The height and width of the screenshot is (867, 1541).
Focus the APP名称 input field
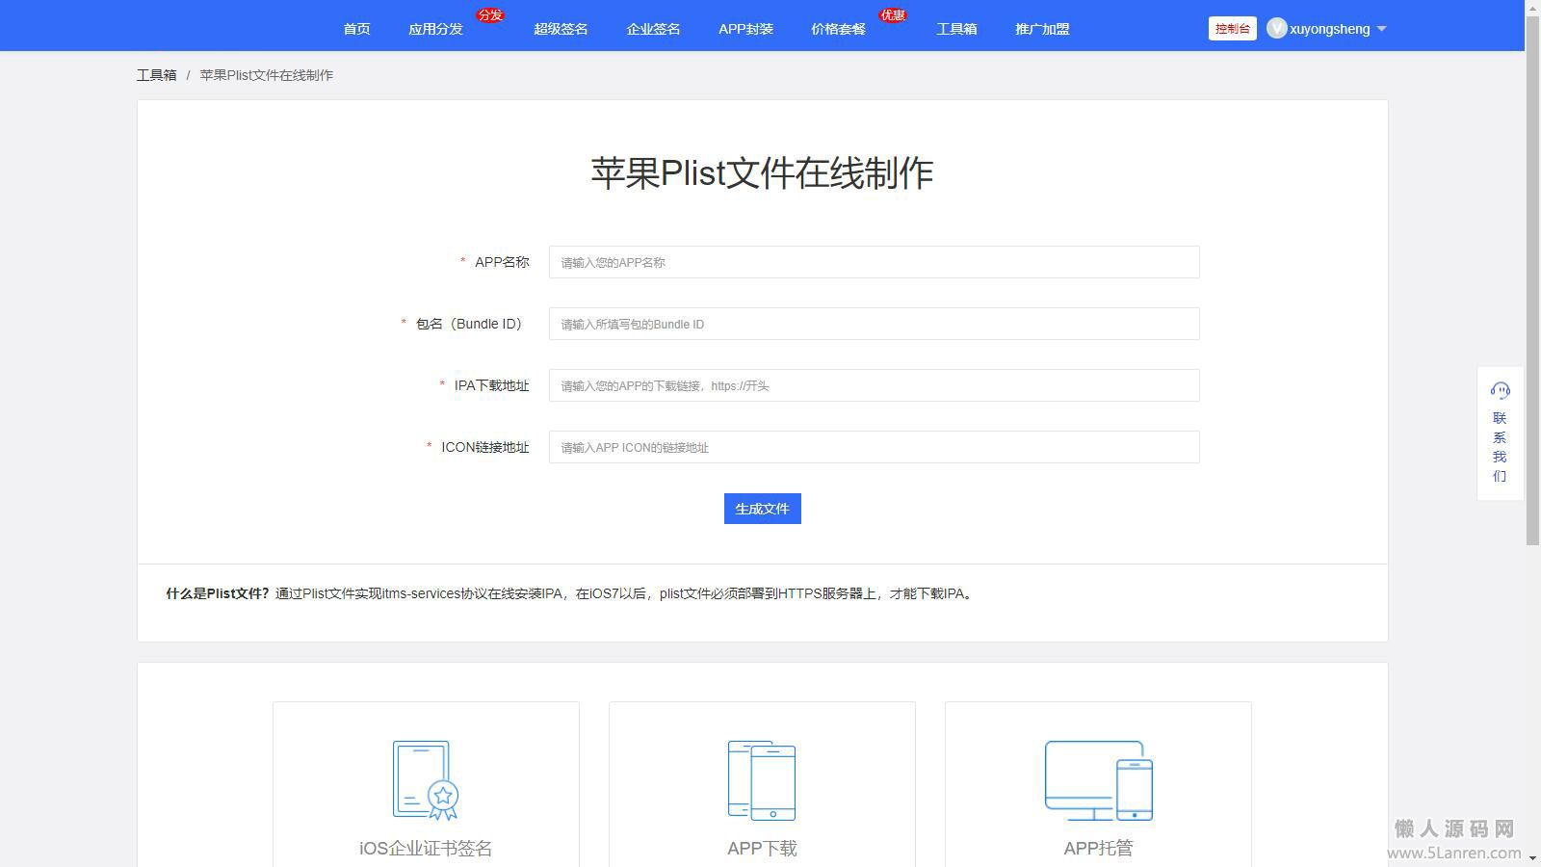click(x=874, y=262)
